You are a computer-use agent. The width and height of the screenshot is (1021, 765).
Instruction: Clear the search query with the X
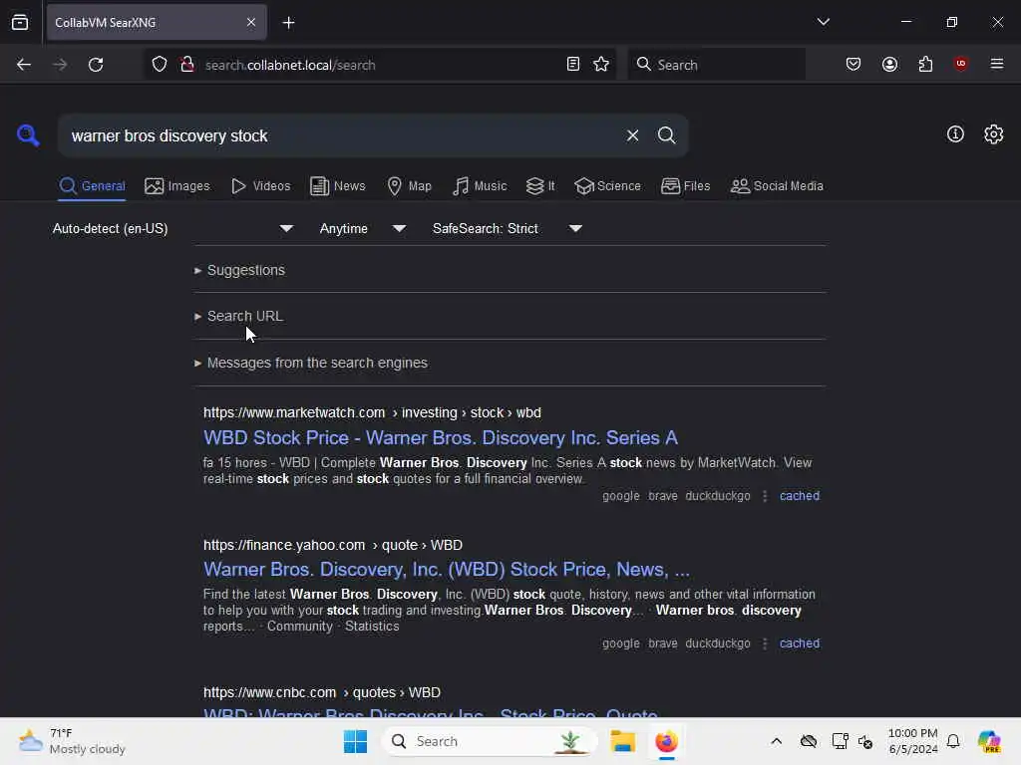pyautogui.click(x=632, y=135)
